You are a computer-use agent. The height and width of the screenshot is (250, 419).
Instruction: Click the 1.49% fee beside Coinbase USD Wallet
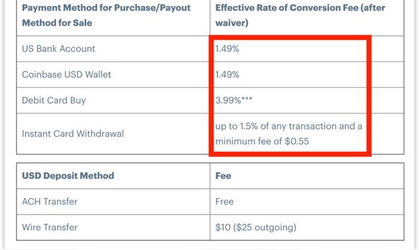[x=227, y=75]
